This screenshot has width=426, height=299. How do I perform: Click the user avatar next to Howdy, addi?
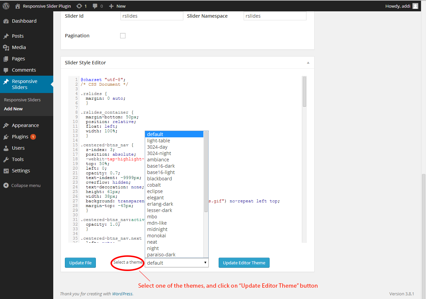pyautogui.click(x=415, y=6)
